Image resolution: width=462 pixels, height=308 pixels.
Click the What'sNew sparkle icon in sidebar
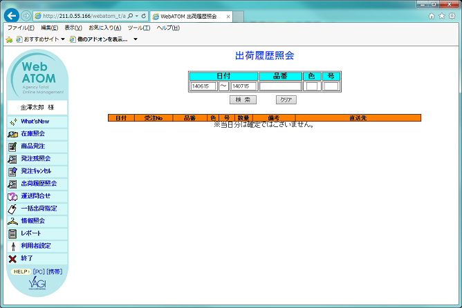(x=13, y=122)
